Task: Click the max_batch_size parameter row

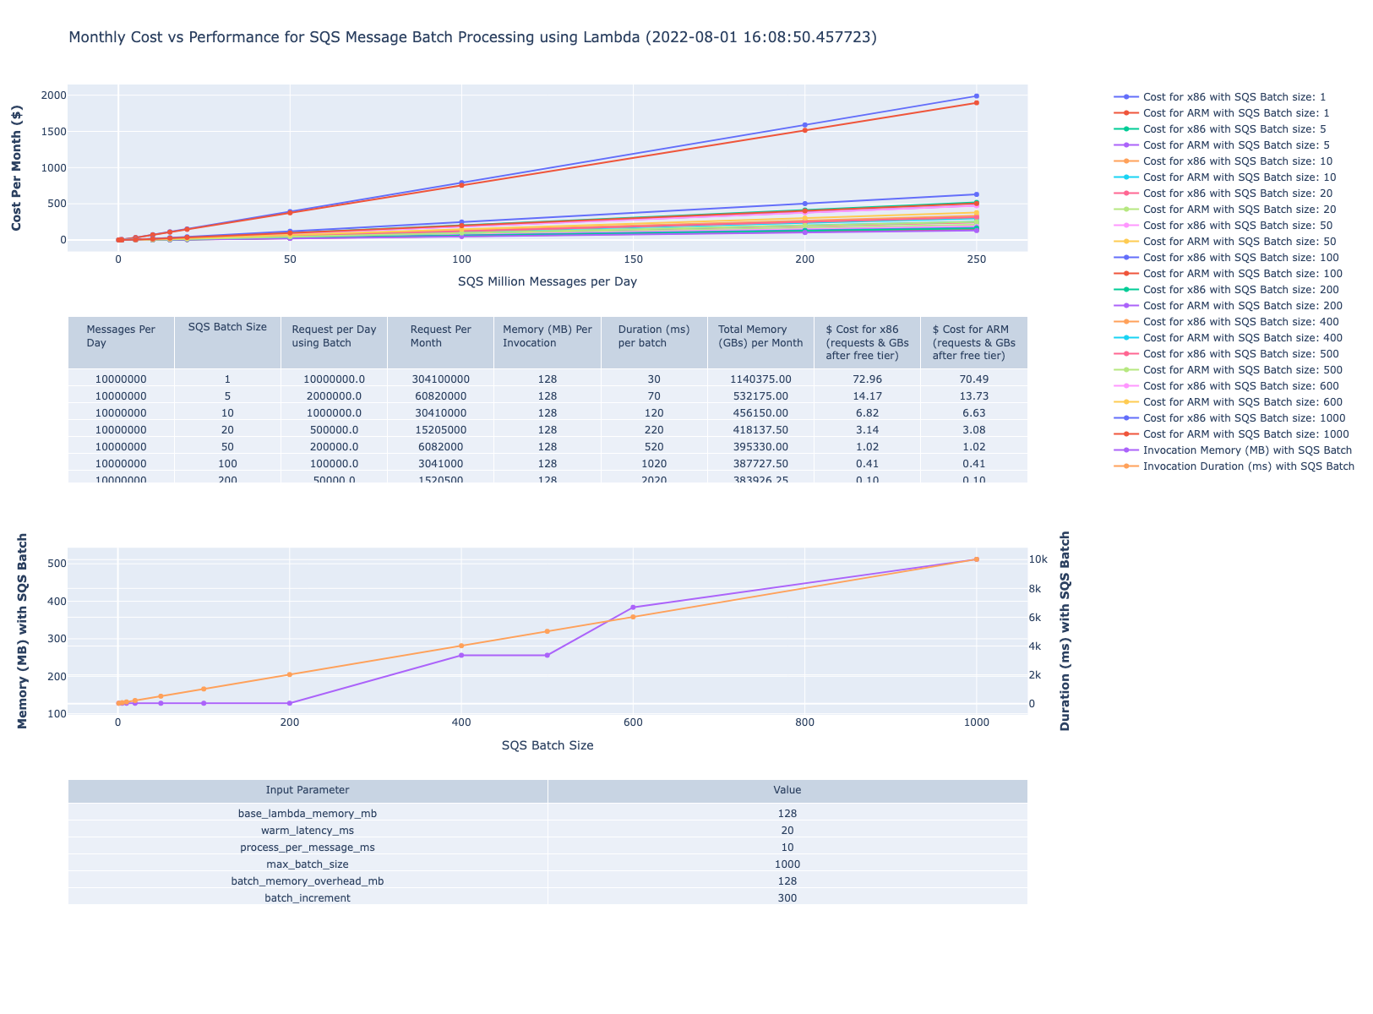Action: pyautogui.click(x=548, y=864)
